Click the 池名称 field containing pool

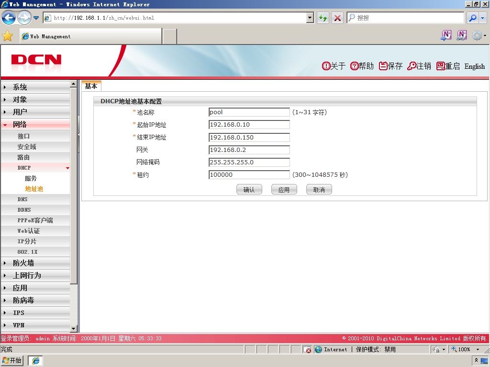pyautogui.click(x=249, y=112)
